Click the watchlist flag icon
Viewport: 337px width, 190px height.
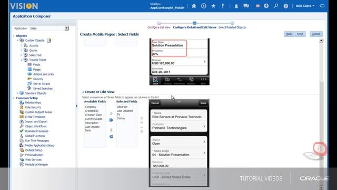[223, 6]
